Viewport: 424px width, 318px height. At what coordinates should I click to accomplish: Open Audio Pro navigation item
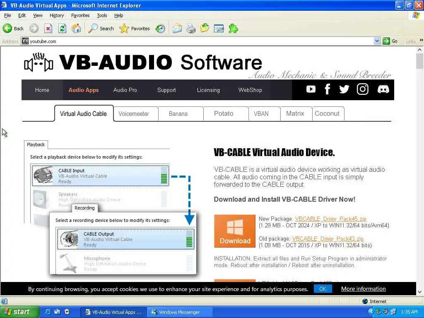click(125, 90)
